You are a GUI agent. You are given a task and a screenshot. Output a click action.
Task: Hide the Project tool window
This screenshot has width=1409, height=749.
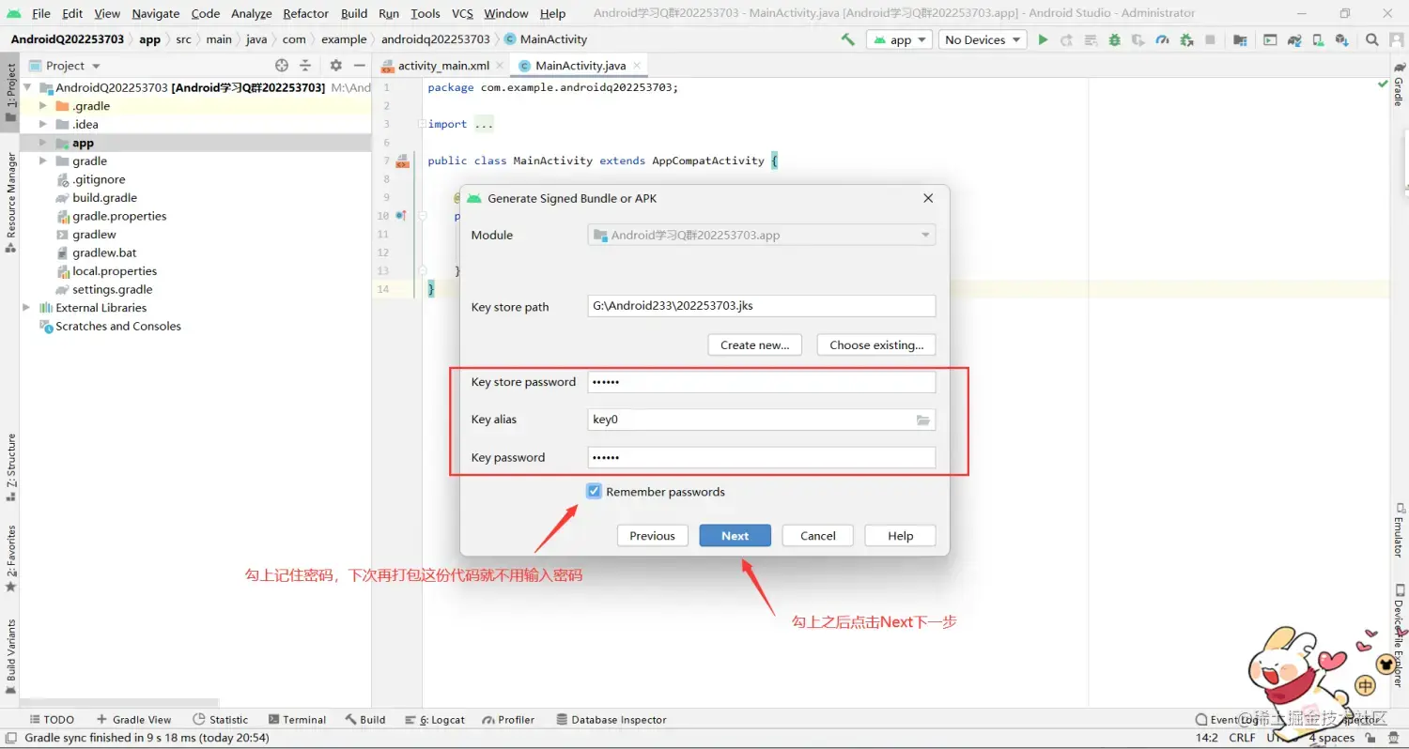click(359, 66)
